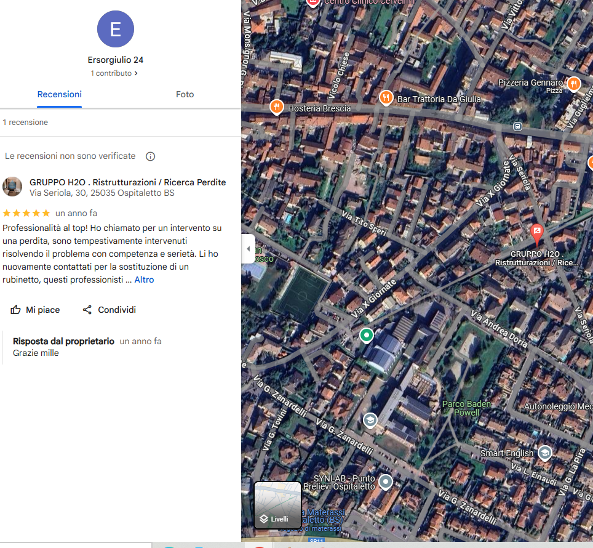Click the Grazie mille owner reply text

coord(36,353)
